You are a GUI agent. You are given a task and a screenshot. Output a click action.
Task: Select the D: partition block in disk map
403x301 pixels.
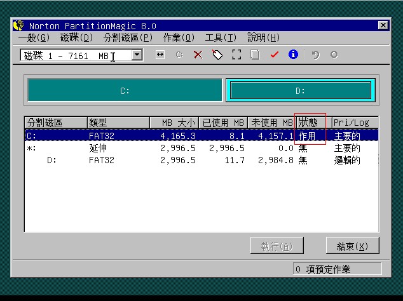click(301, 90)
